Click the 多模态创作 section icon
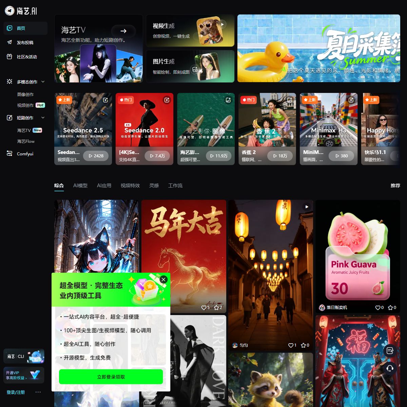This screenshot has height=407, width=407. click(9, 82)
